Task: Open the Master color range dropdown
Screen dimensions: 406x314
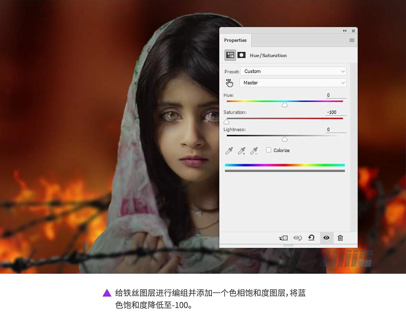Action: click(x=293, y=83)
